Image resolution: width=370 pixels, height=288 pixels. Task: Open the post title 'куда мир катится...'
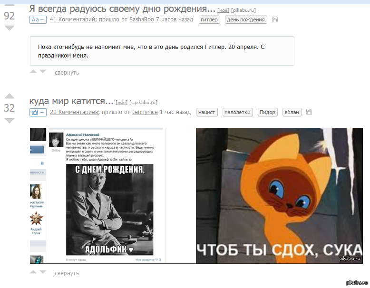tap(71, 101)
